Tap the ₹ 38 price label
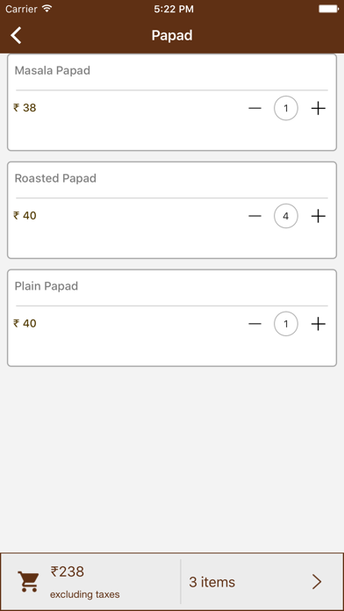The height and width of the screenshot is (611, 344). click(25, 108)
